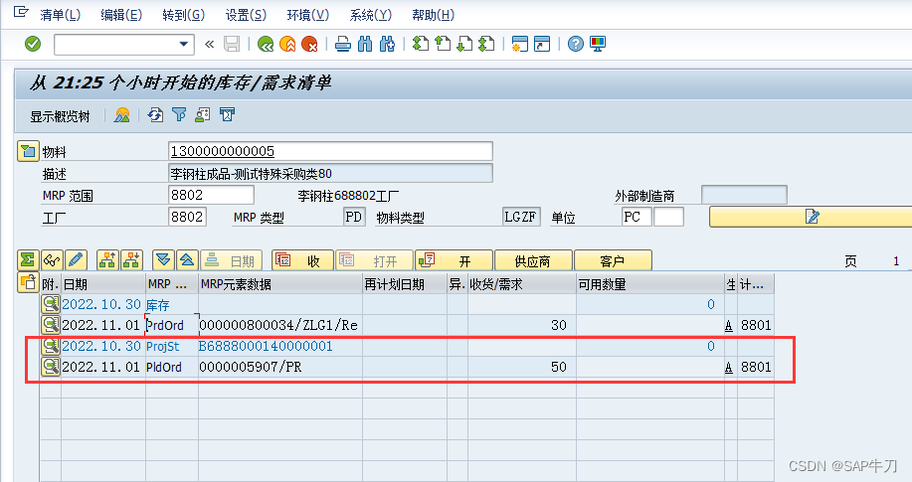Click the order hierarchy up-arrow icon
912x482 pixels.
point(107,260)
